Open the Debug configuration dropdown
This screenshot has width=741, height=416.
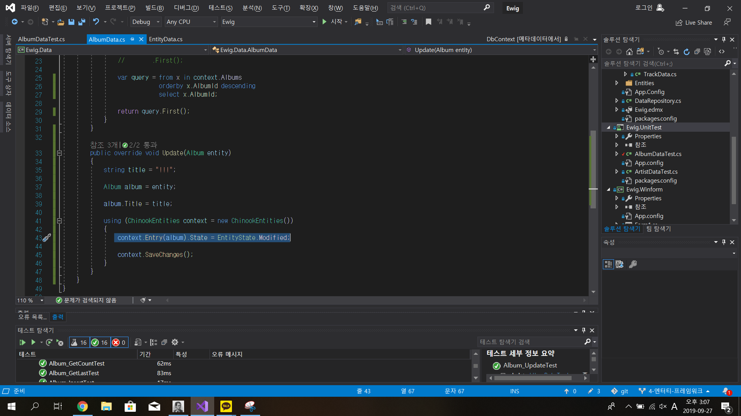pyautogui.click(x=145, y=22)
